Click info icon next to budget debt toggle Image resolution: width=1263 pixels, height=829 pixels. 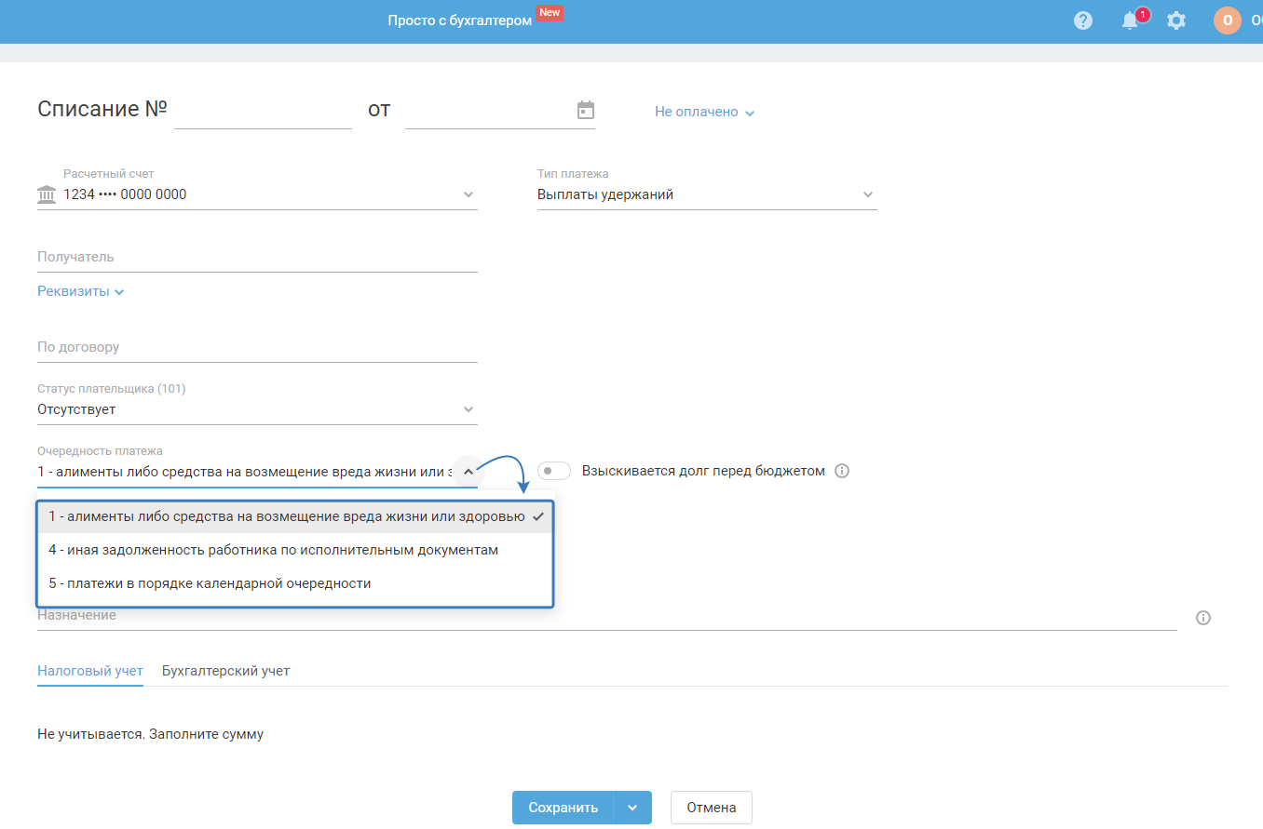(x=842, y=471)
